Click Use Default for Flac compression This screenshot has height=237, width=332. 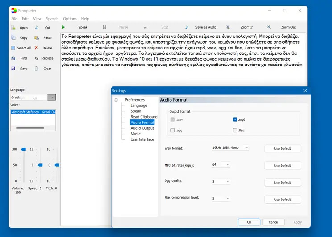282,200
